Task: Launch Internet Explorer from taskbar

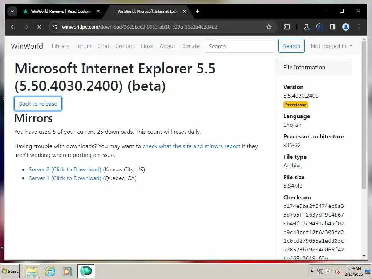Action: tap(50, 271)
